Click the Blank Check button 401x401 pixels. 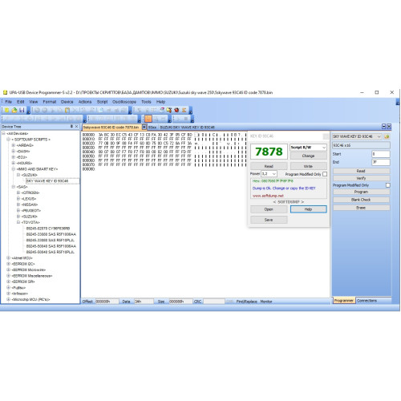pos(361,200)
